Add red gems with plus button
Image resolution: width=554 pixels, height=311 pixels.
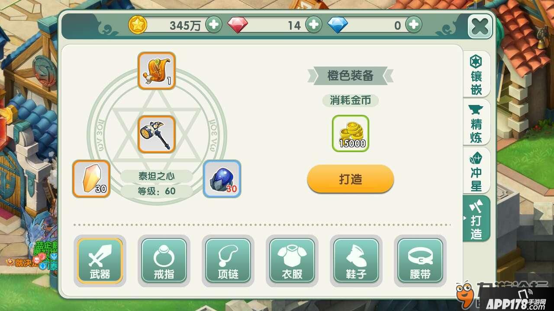click(x=314, y=25)
